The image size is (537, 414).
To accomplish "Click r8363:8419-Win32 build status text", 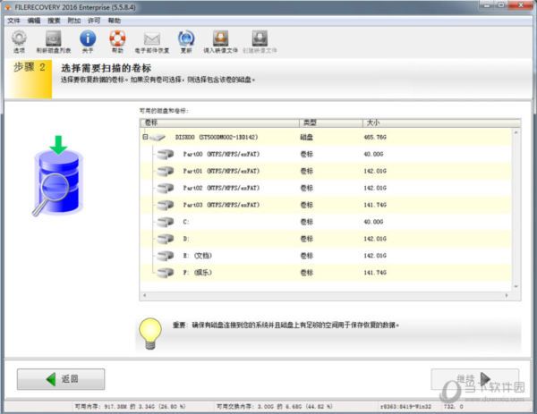I will [x=405, y=407].
